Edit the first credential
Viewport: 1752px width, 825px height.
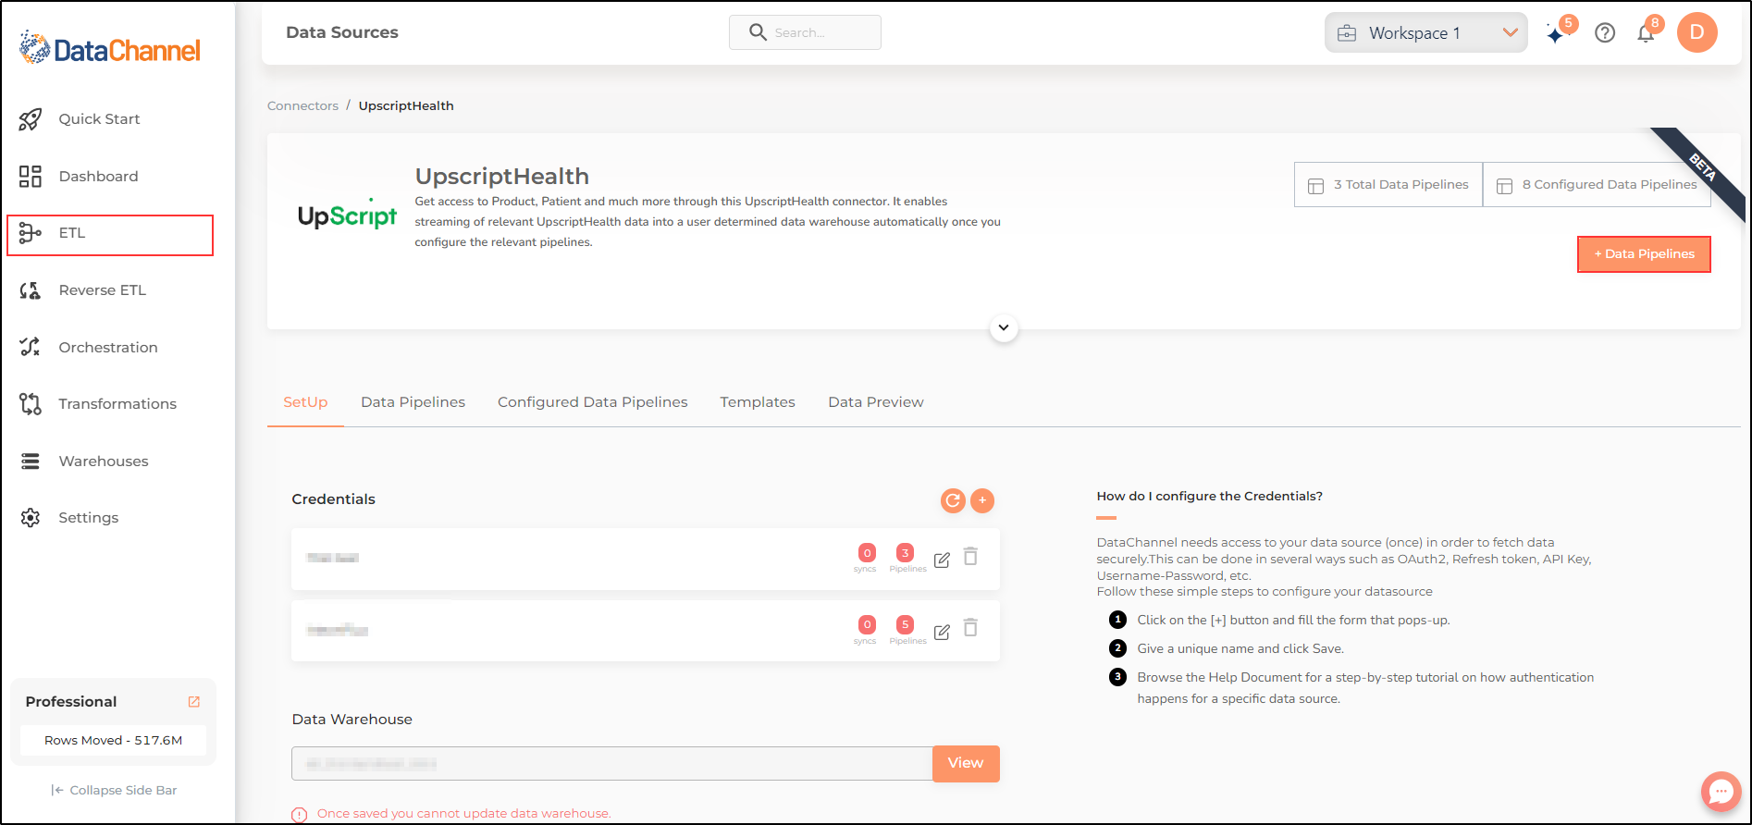pyautogui.click(x=942, y=560)
